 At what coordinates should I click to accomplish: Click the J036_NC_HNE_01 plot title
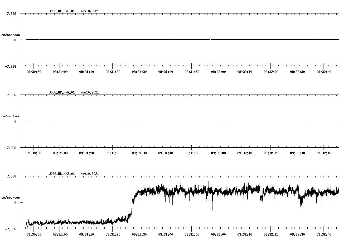[x=62, y=11]
